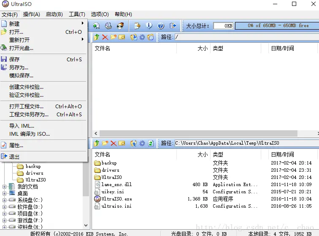Image resolution: width=319 pixels, height=236 pixels.
Task: Click the UltraISO.exe disc file icon
Action: [97, 199]
